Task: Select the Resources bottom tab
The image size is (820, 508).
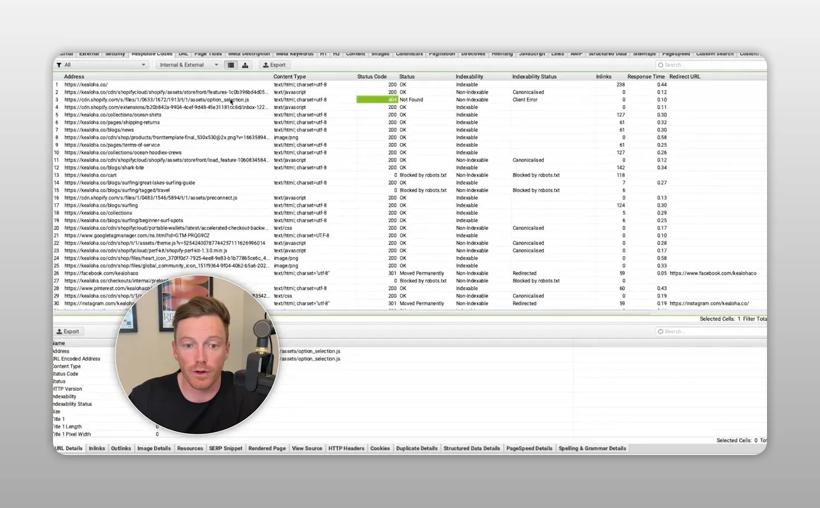Action: click(x=190, y=448)
